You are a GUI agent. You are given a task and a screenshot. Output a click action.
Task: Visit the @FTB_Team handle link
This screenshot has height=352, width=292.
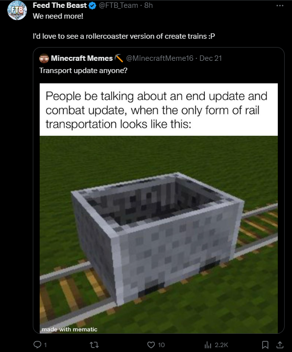(x=119, y=5)
